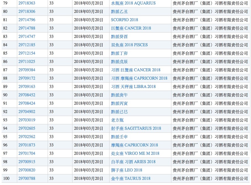251x185 pixels.
Task: Open trademark SCORPIO 2018
Action: [124, 20]
